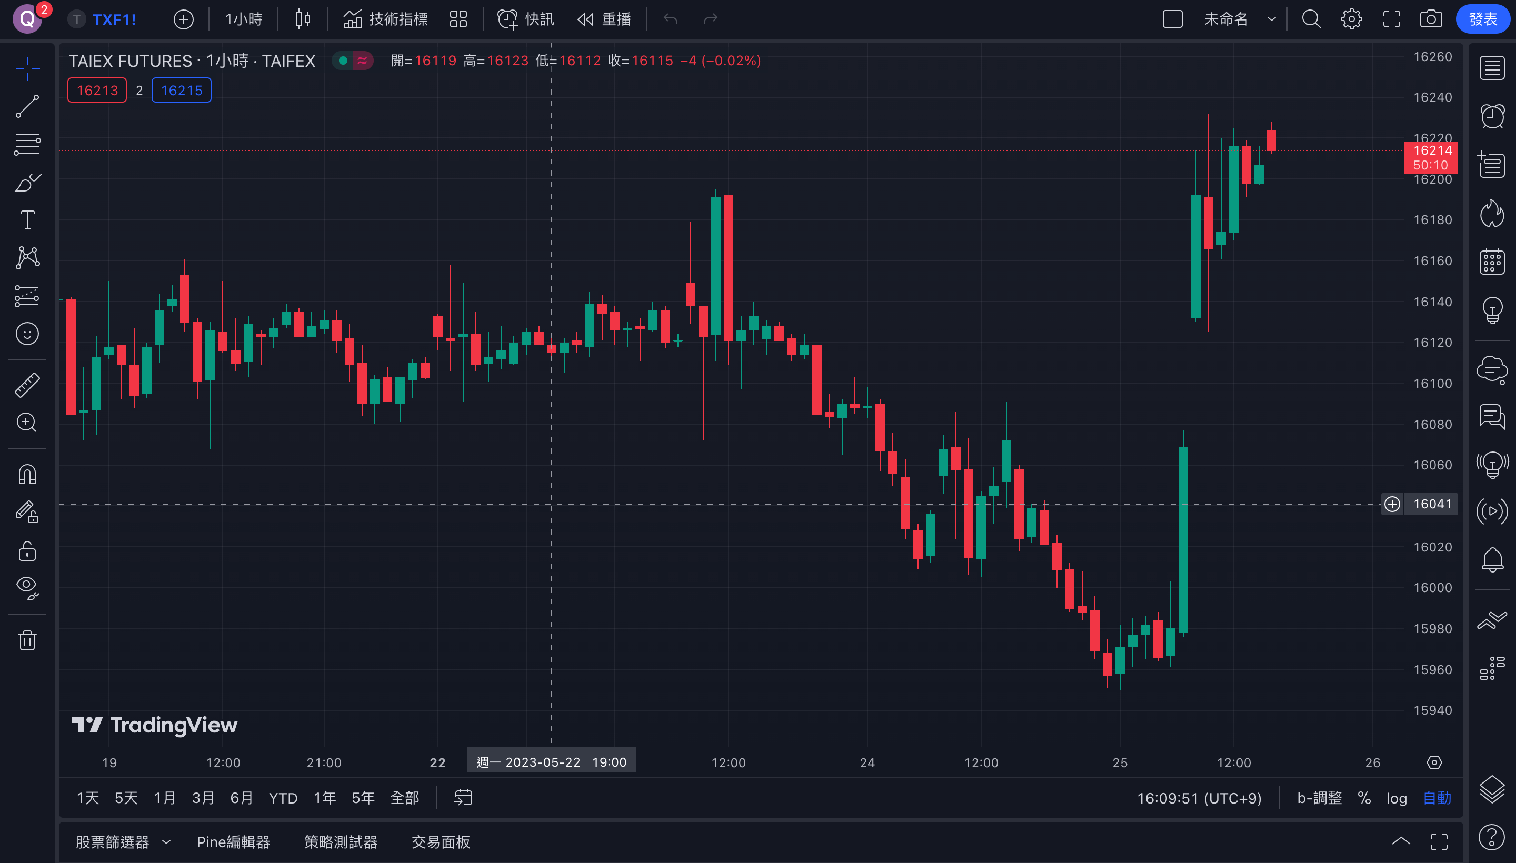Open the emoji icons tool
1516x863 pixels.
27,334
